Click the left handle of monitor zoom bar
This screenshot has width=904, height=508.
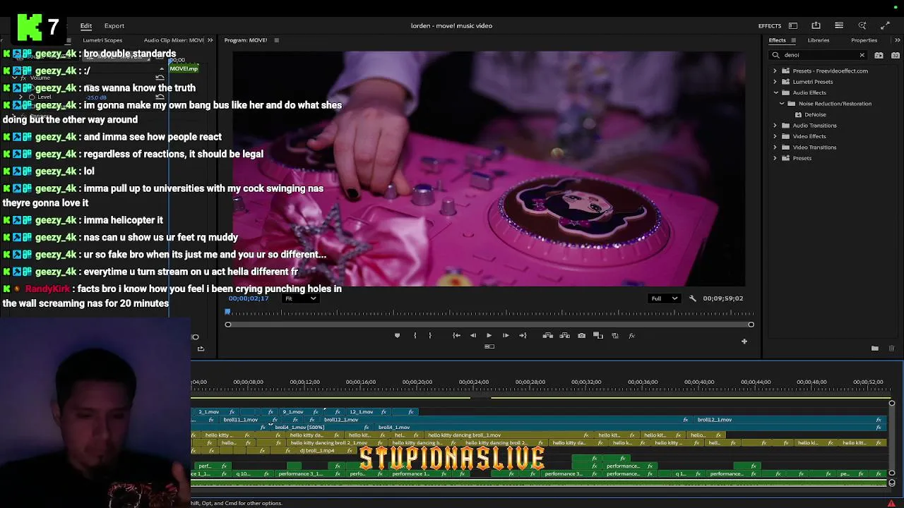[228, 325]
